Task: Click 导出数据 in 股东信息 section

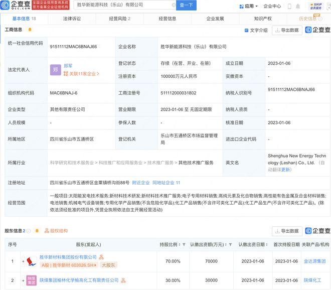Action: click(287, 231)
